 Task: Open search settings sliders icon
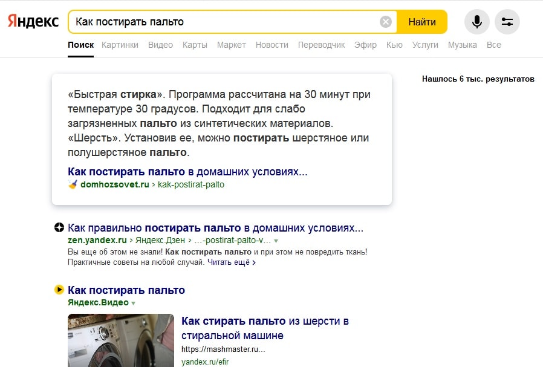point(507,22)
